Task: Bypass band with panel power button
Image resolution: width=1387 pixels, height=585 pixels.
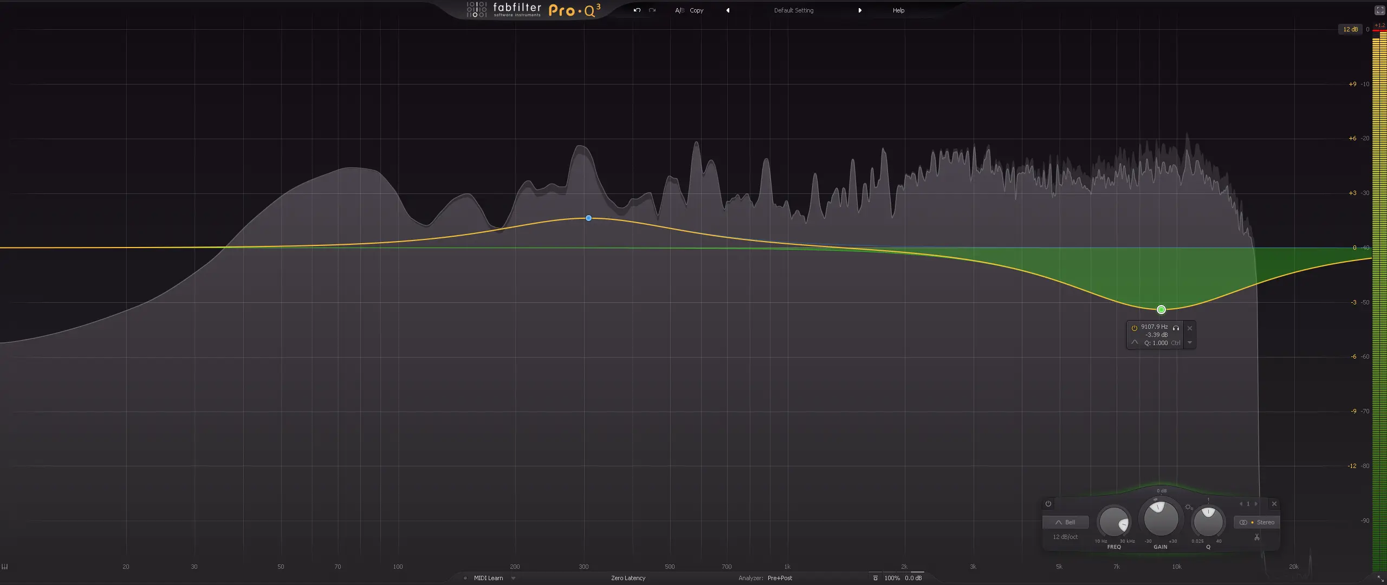Action: click(x=1048, y=504)
